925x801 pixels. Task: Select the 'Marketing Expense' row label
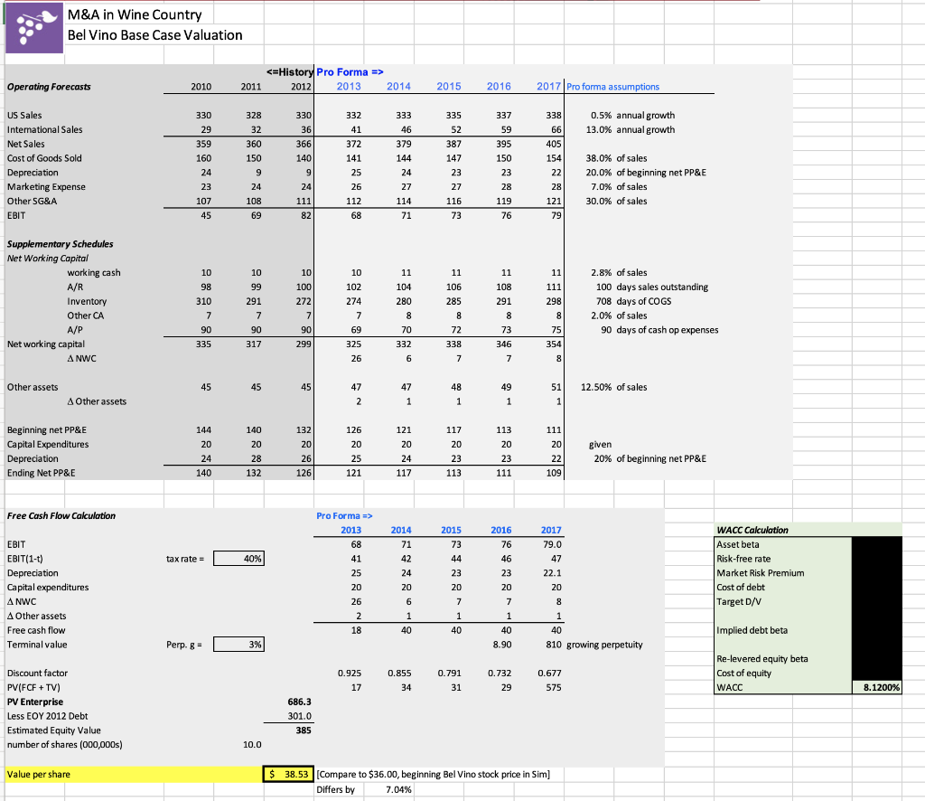(x=46, y=187)
